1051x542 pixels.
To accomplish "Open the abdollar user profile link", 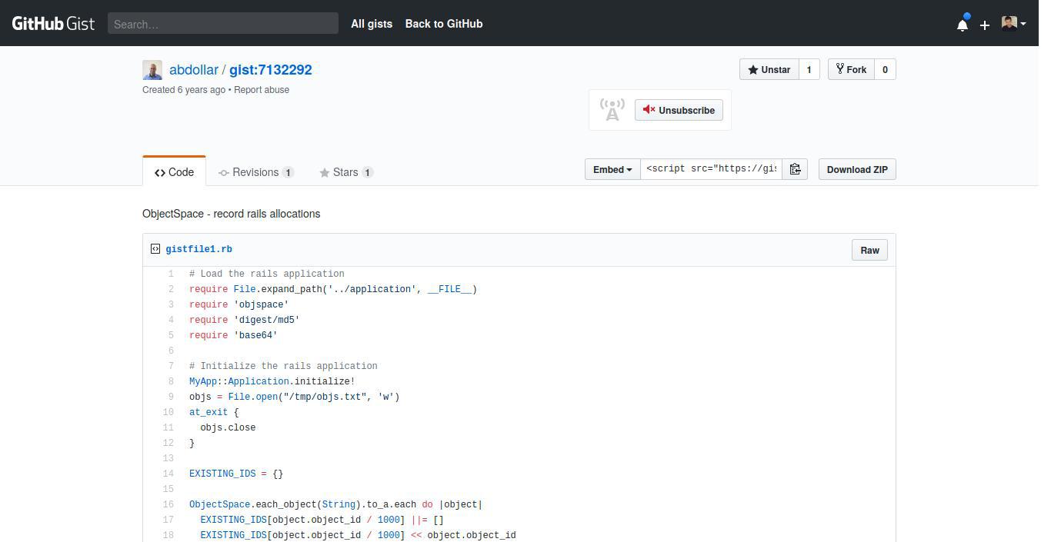I will [194, 70].
